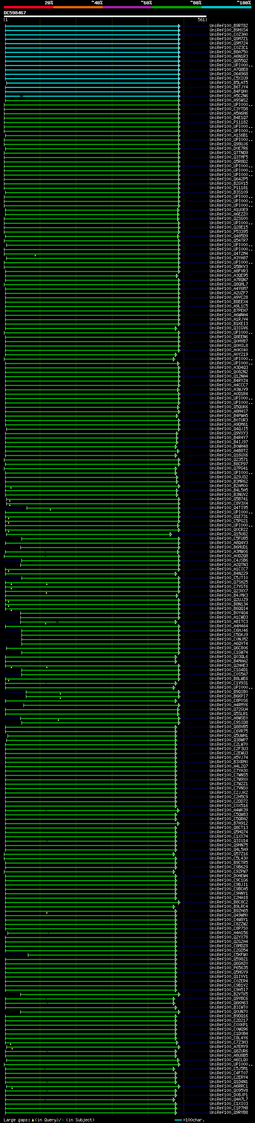Select the UniRef100_Q9RYB8 label
The width and height of the screenshot is (255, 1123).
click(x=229, y=1113)
